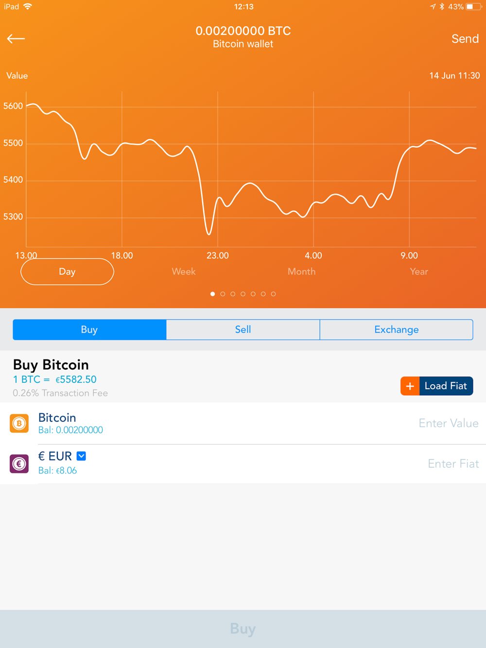Click the Send link in header

[x=465, y=39]
